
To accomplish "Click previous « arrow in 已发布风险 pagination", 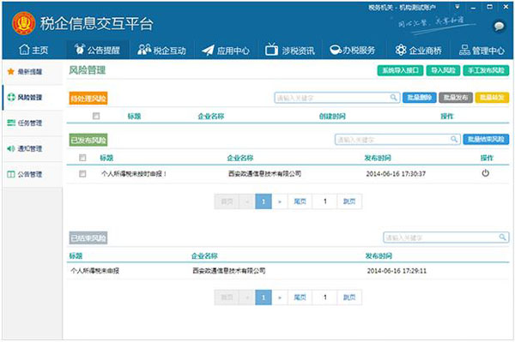I will click(247, 201).
